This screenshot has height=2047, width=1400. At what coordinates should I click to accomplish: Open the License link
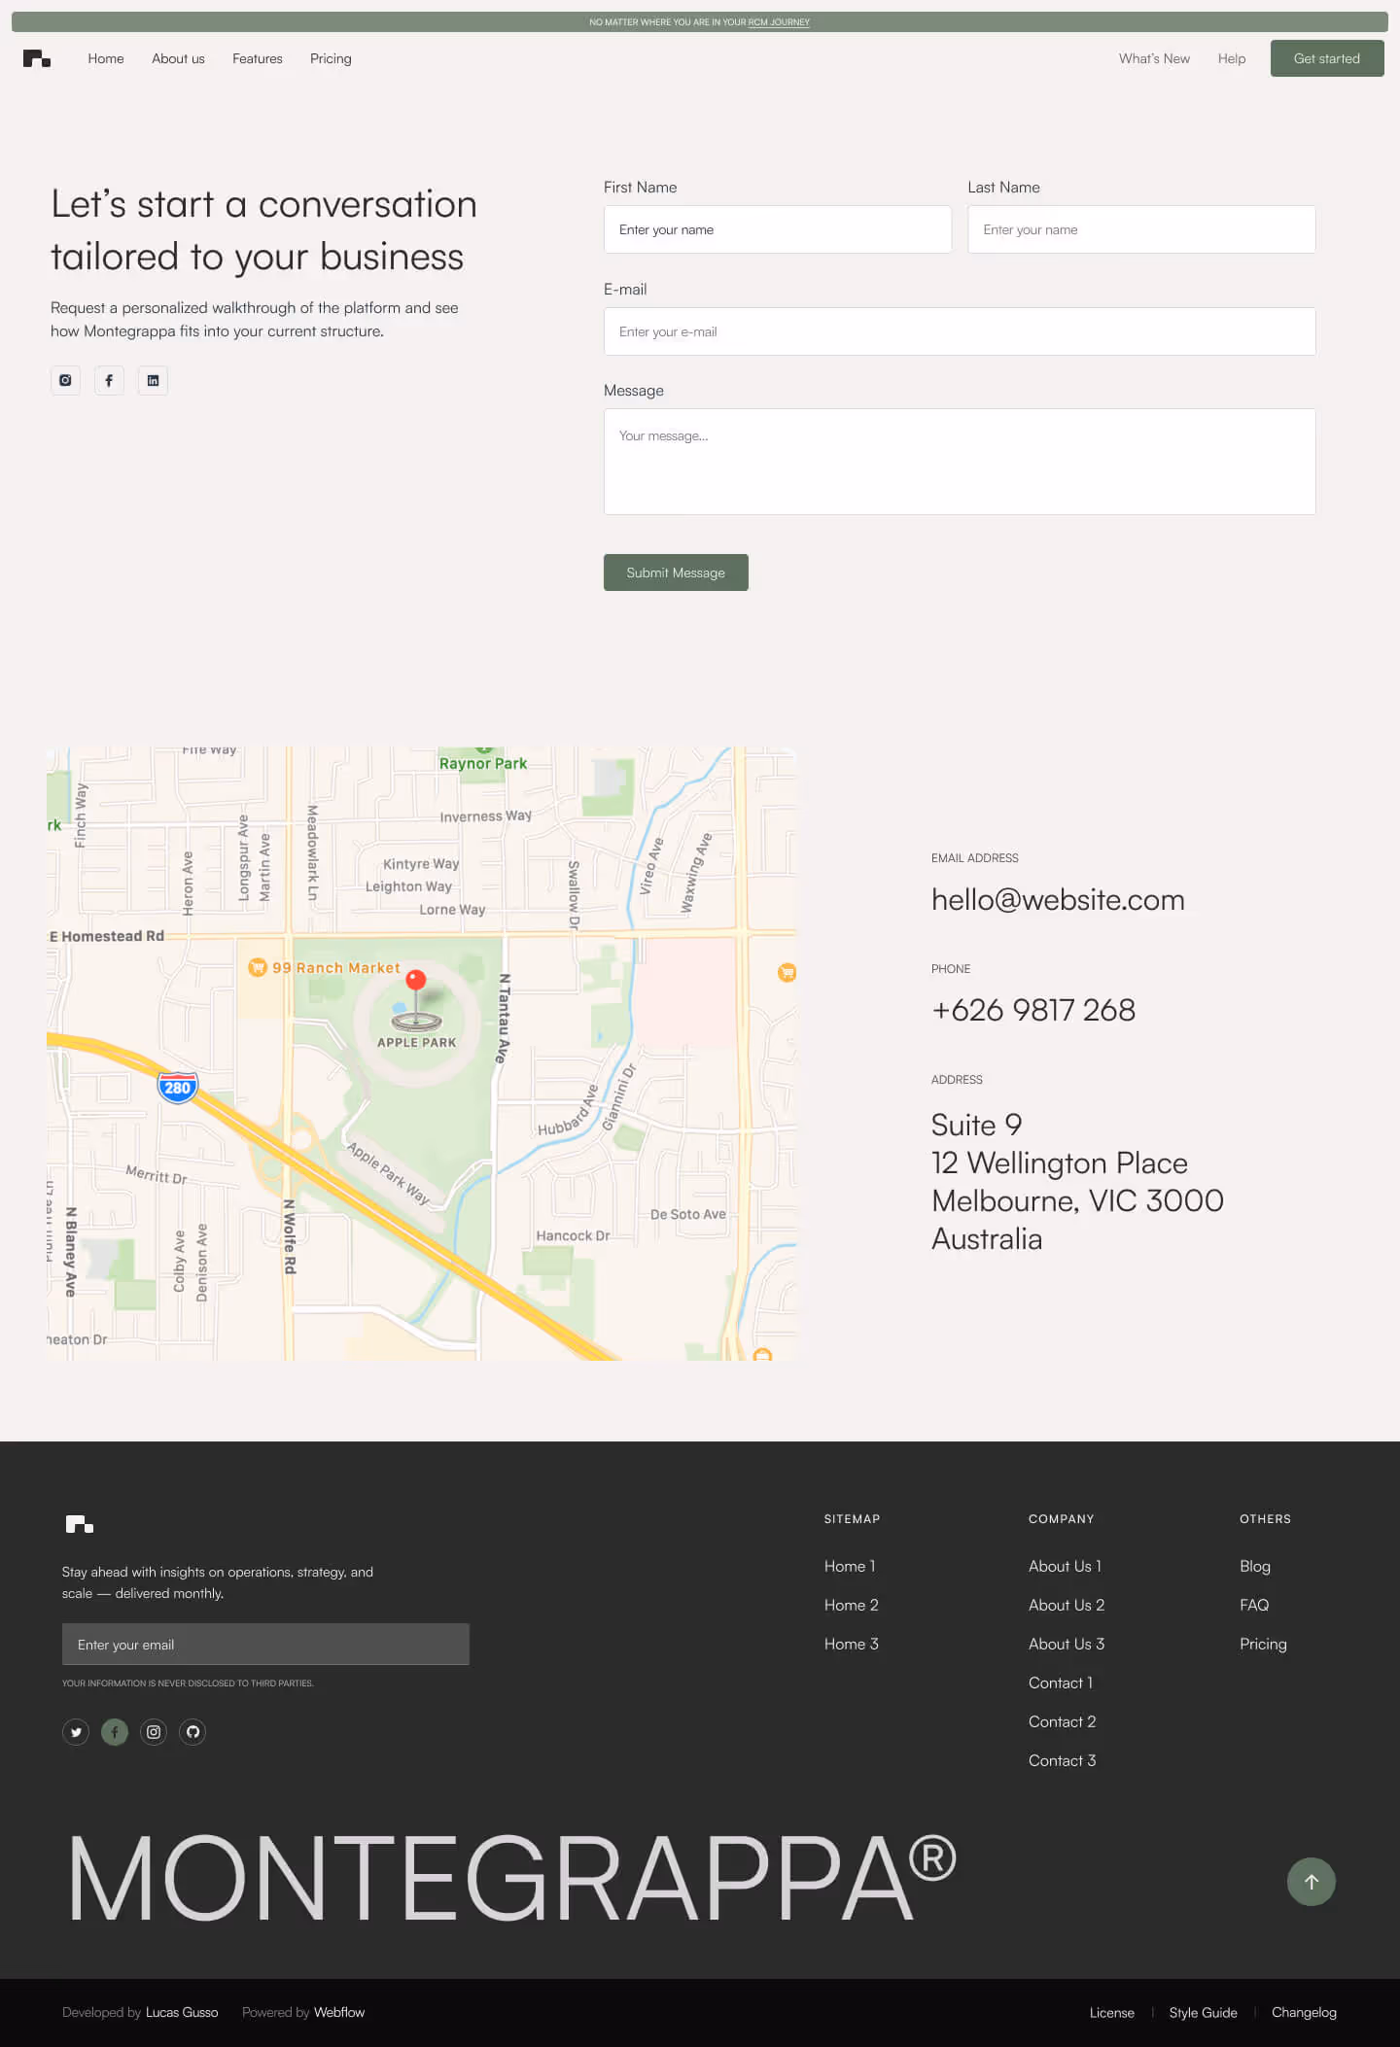(1112, 2012)
